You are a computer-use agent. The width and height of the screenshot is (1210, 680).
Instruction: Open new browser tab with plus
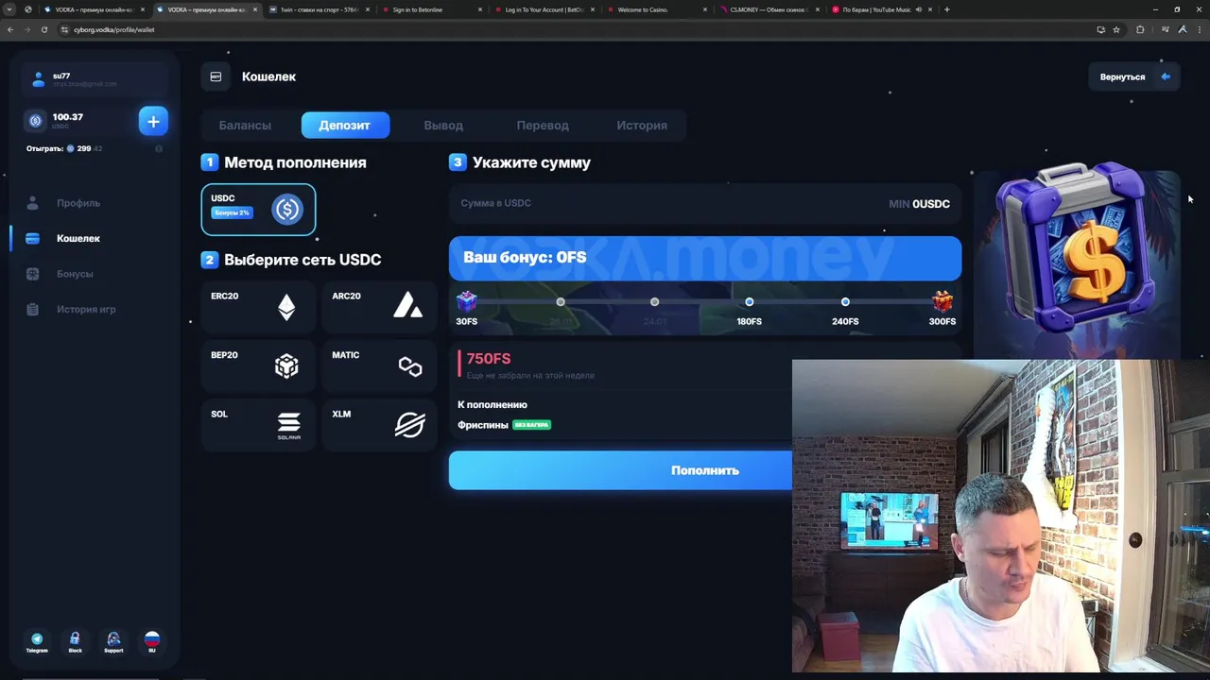(x=947, y=9)
